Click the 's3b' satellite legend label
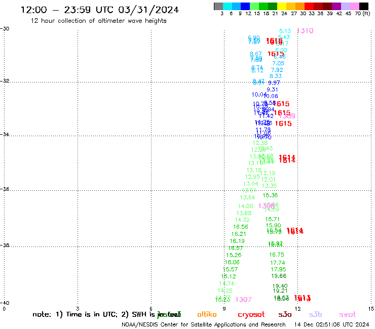Viewport: 375px width, 329px height. [315, 314]
